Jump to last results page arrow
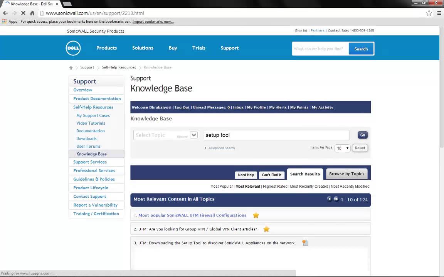The height and width of the screenshot is (277, 444). [x=336, y=199]
